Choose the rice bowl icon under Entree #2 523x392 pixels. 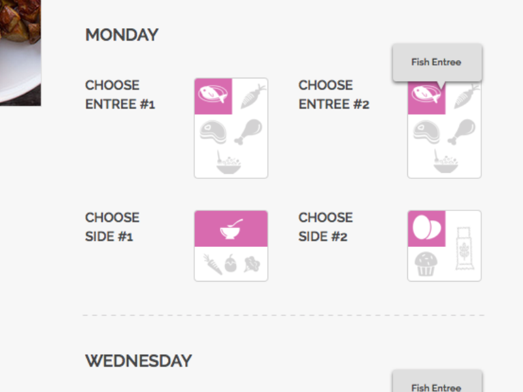tap(444, 160)
